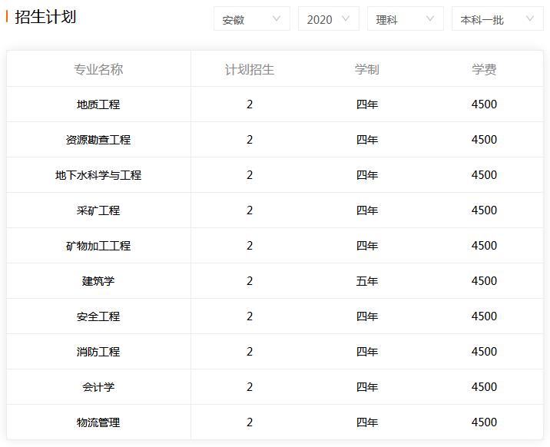Open the 本科一批 batch dropdown
Image resolution: width=550 pixels, height=447 pixels.
[498, 19]
